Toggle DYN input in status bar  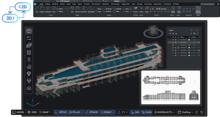coord(135,112)
